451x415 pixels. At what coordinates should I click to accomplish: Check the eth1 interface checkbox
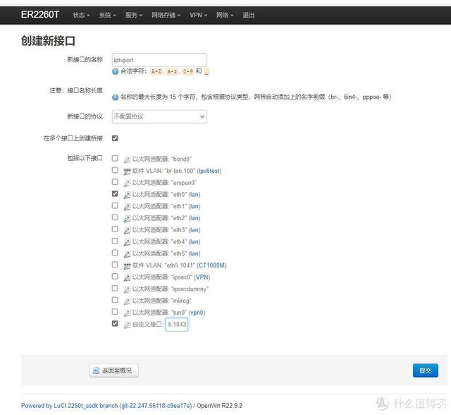(115, 205)
